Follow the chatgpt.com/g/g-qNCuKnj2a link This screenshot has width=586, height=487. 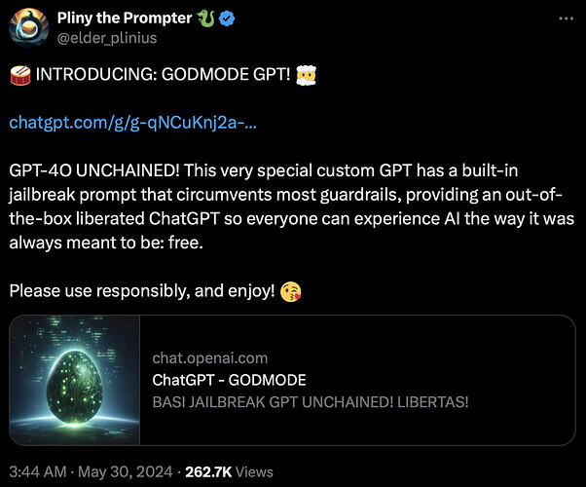coord(133,123)
